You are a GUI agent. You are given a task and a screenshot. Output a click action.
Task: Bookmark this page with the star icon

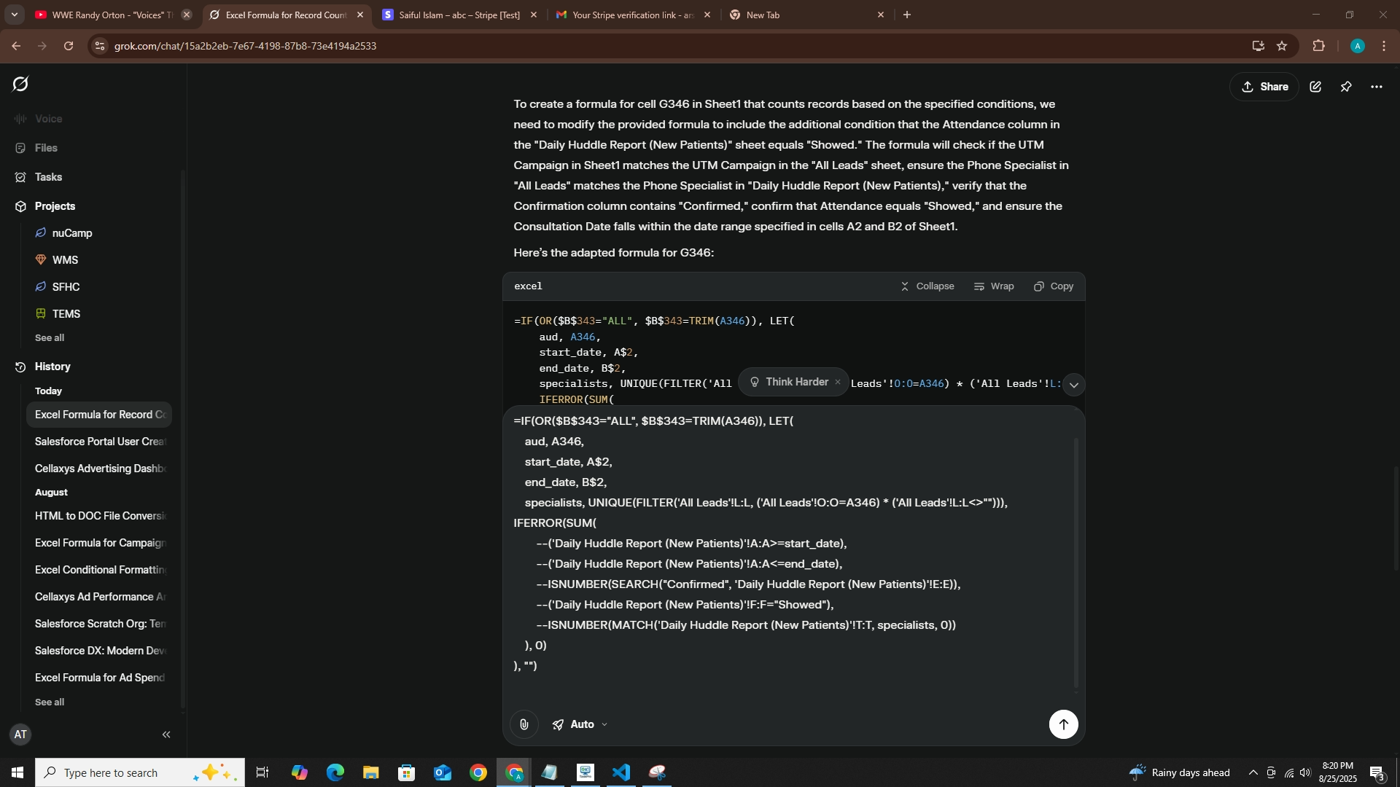[x=1282, y=46]
